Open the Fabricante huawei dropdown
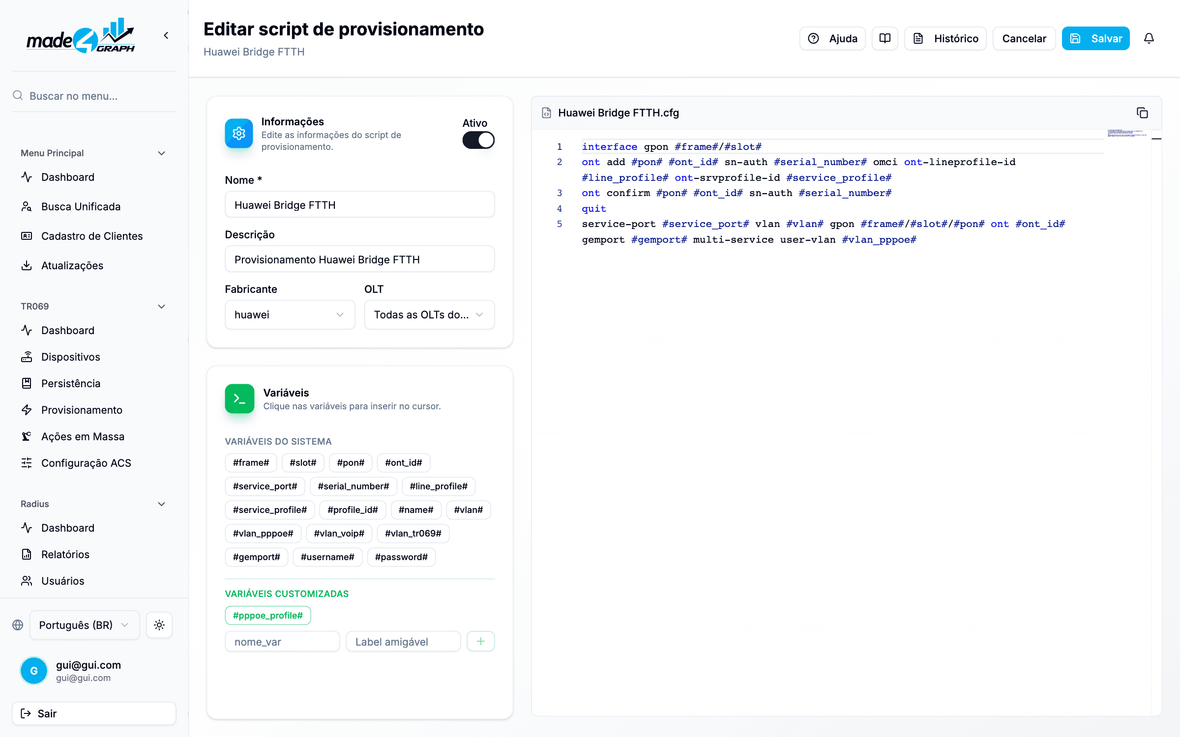This screenshot has height=737, width=1180. tap(290, 314)
